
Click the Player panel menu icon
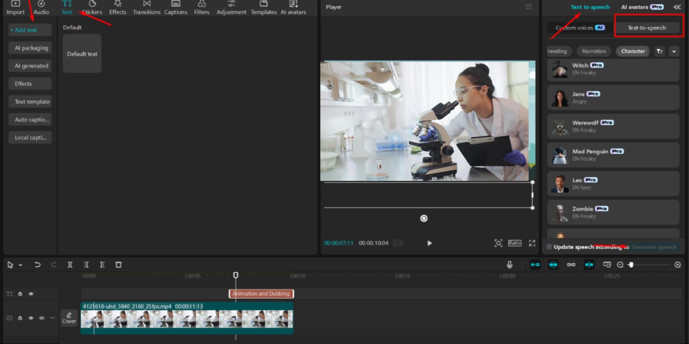[x=528, y=7]
